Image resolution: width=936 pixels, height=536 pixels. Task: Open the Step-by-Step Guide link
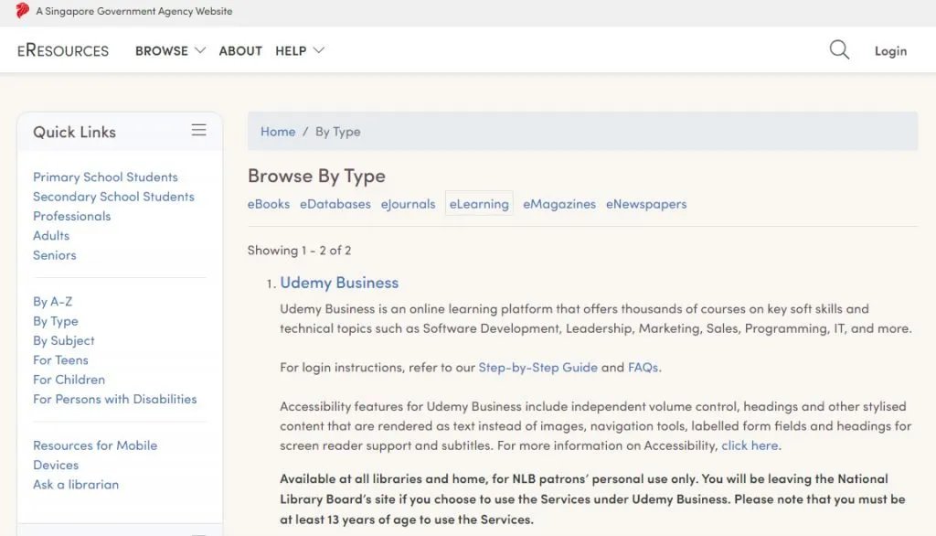[x=537, y=368]
